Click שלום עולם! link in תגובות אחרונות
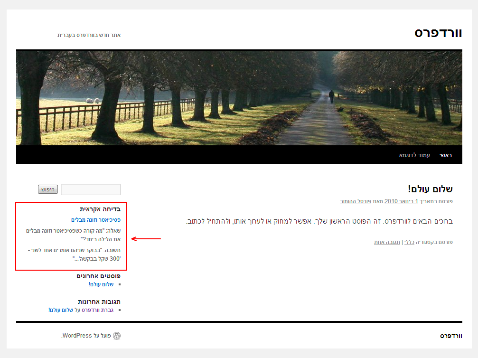 point(61,310)
